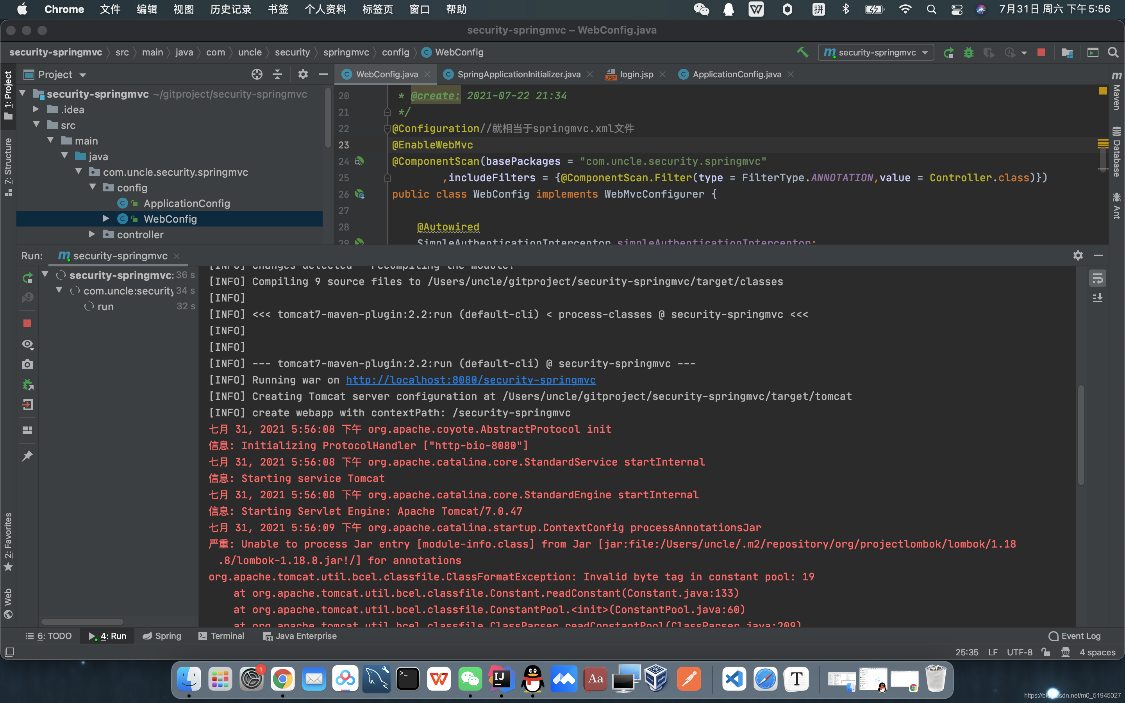
Task: Click the camera dump threads icon
Action: 27,364
